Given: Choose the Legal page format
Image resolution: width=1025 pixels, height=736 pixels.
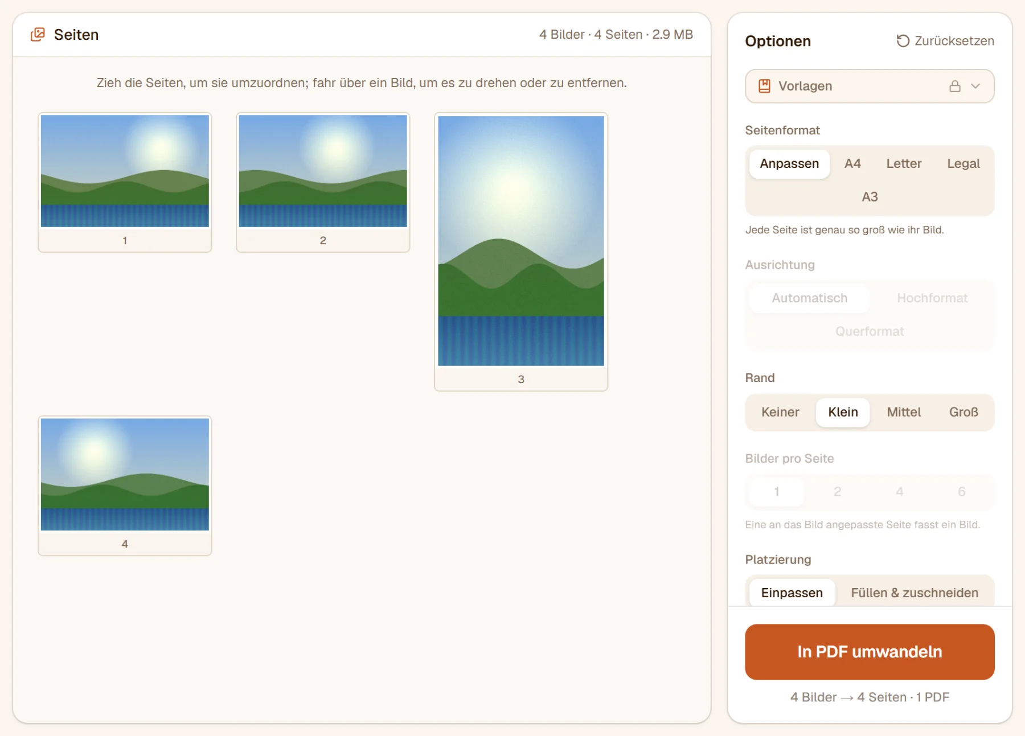Looking at the screenshot, I should tap(963, 163).
